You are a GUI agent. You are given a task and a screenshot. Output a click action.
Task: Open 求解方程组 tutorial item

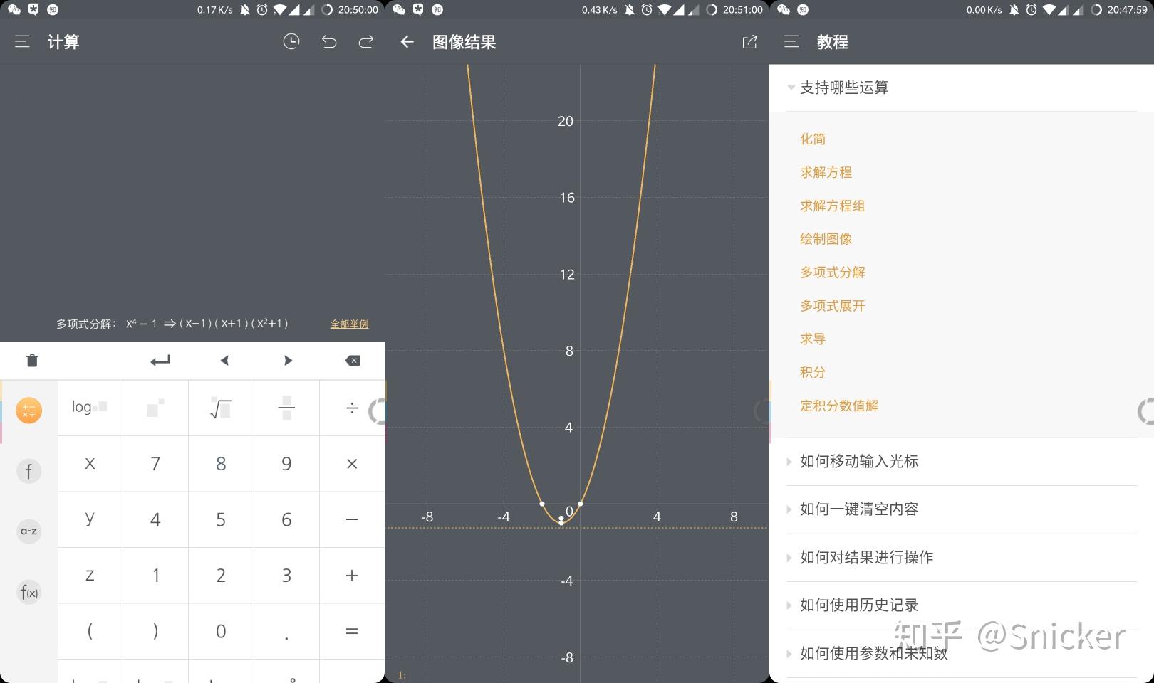point(833,206)
